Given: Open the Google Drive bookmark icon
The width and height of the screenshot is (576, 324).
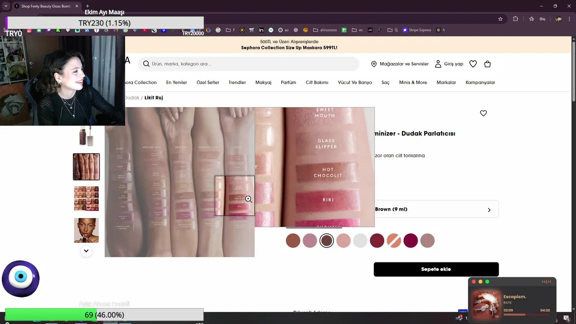Looking at the screenshot, I should click(x=106, y=30).
